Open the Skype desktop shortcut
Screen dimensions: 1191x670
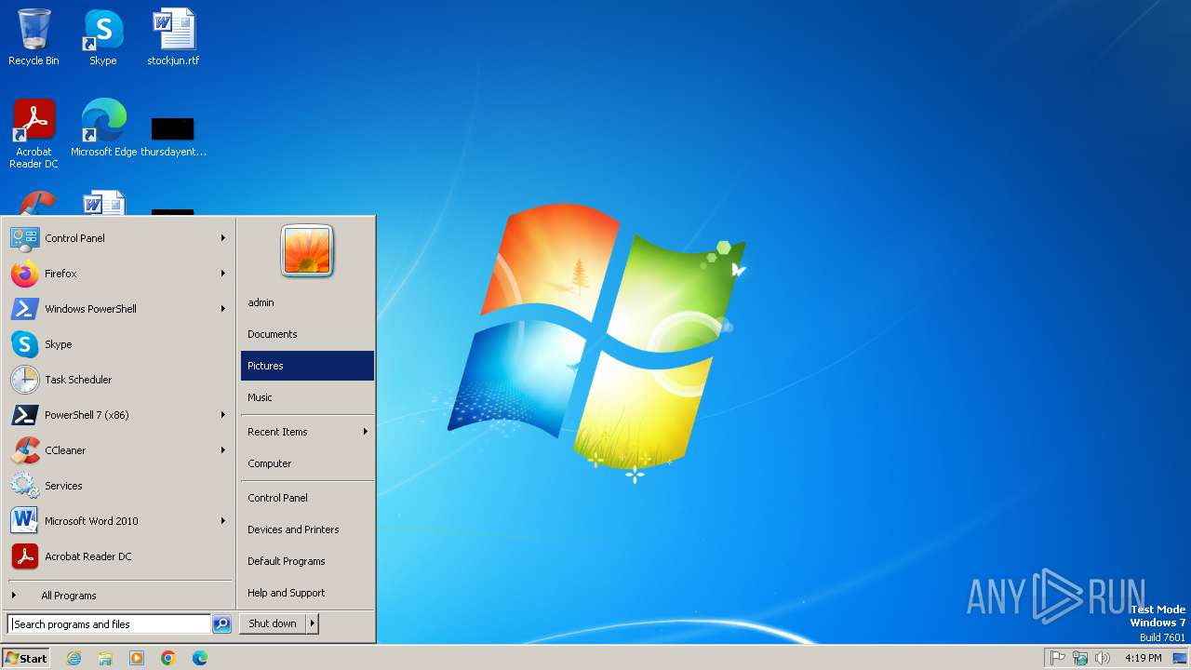click(x=103, y=37)
